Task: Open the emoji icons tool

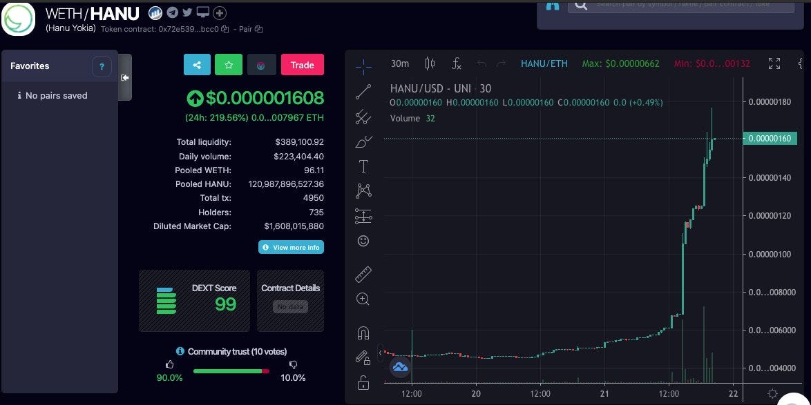Action: point(363,241)
